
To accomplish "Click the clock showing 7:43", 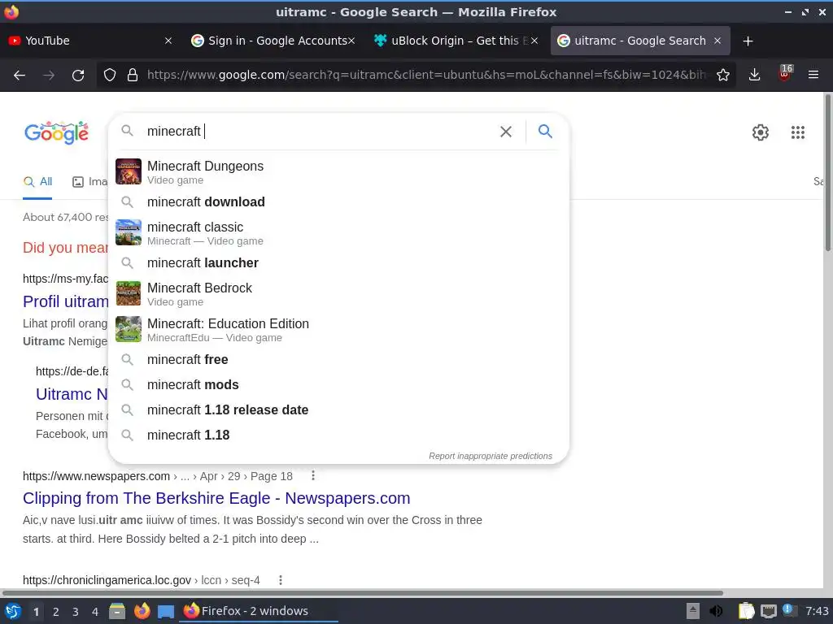I will point(817,611).
